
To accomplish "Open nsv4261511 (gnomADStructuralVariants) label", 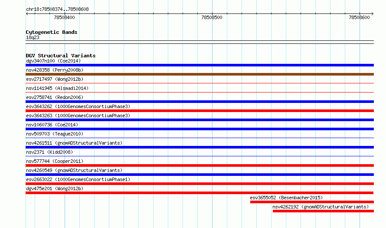I will click(74, 143).
